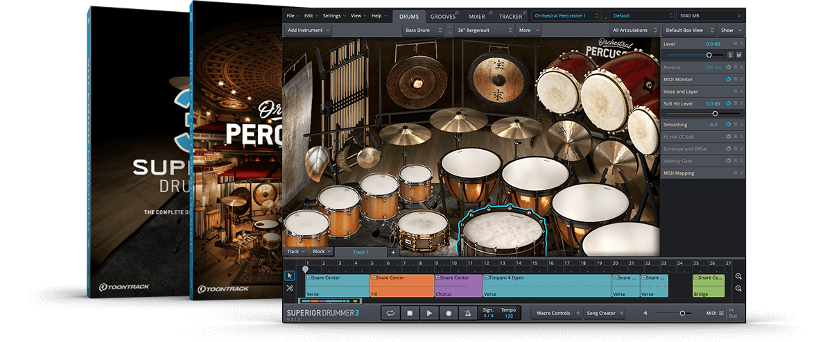Open the Envelope and Offset menu icon

click(x=735, y=148)
